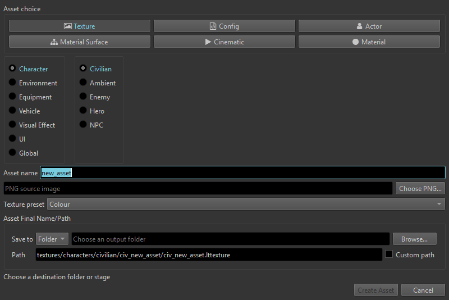This screenshot has width=449, height=300.
Task: Open the Texture preset Colour dropdown
Action: point(246,204)
